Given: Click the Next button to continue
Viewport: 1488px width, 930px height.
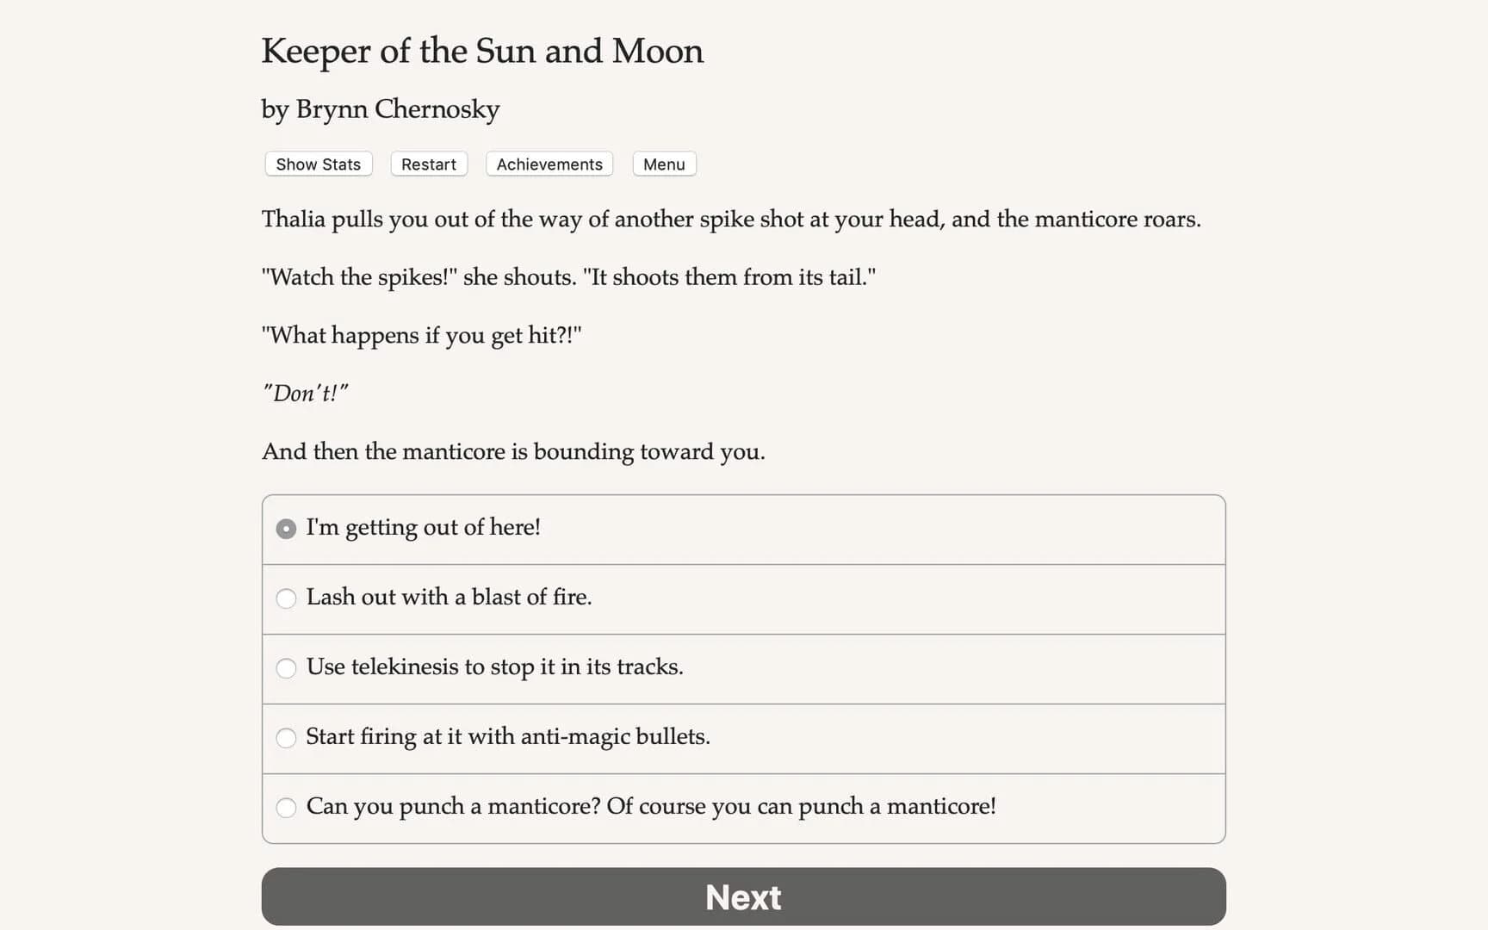Looking at the screenshot, I should pos(742,896).
